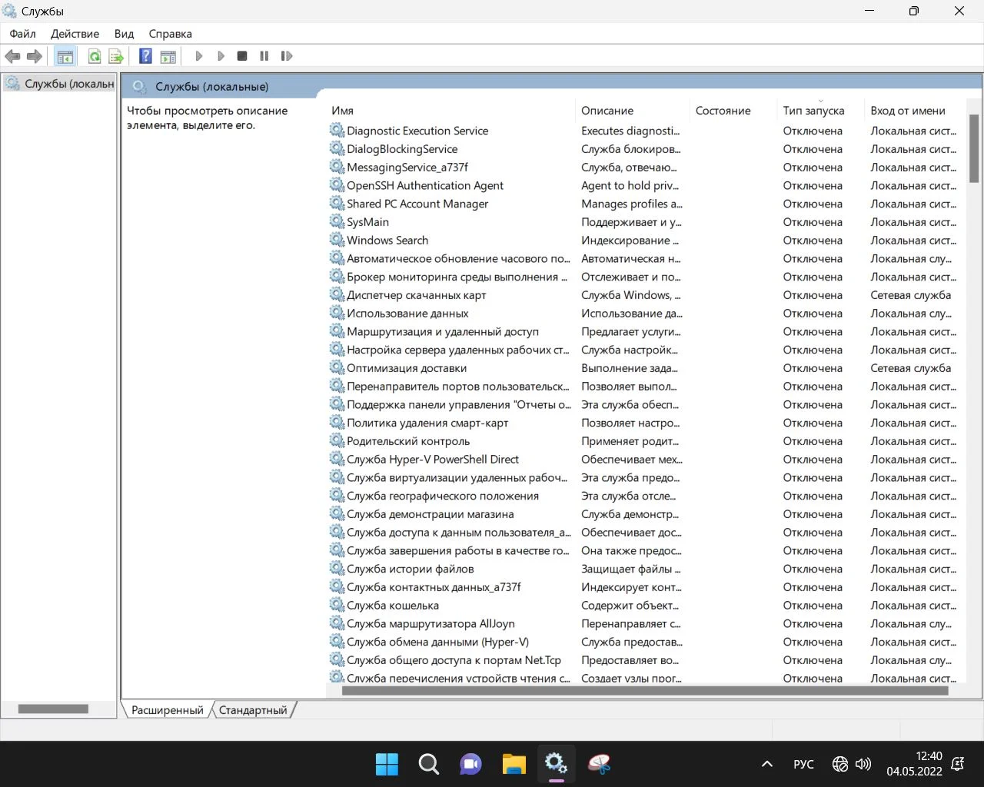This screenshot has height=787, width=984.
Task: Select Служба географического положения
Action: [x=443, y=496]
